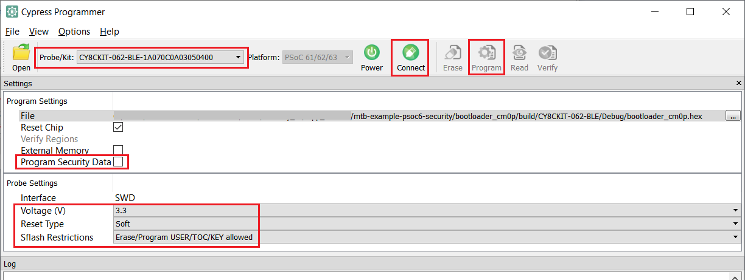Toggle the Power button
The height and width of the screenshot is (280, 745).
coord(372,52)
